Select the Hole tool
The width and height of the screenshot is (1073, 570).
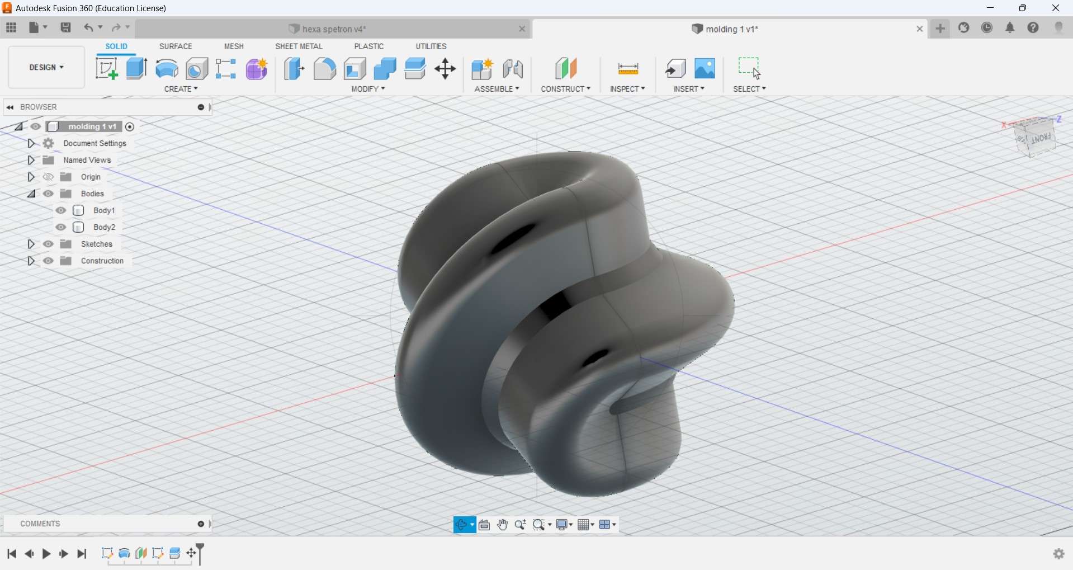tap(197, 69)
